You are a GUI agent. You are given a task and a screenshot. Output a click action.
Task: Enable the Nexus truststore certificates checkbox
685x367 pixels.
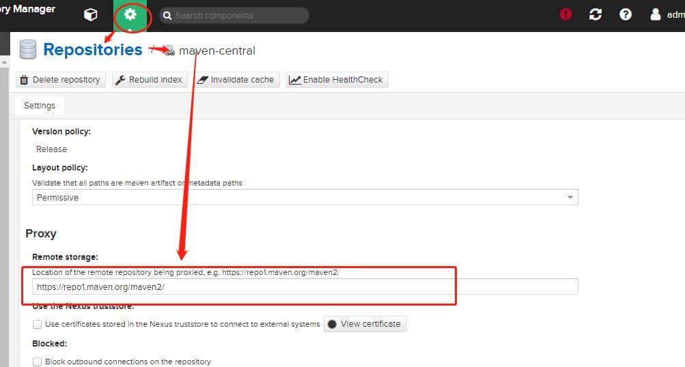37,324
